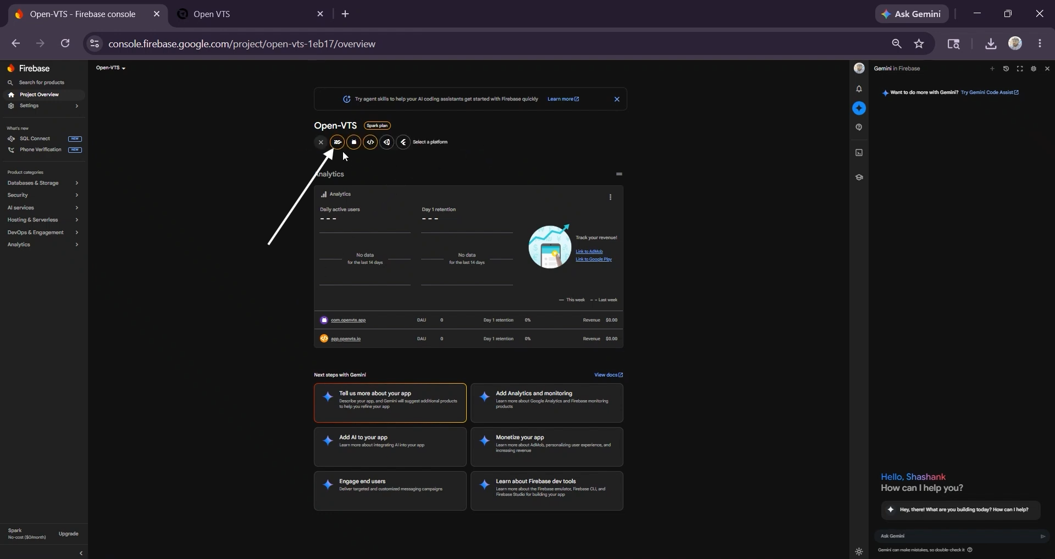Expand Hosting & Serverless category
This screenshot has width=1055, height=559.
[x=43, y=220]
